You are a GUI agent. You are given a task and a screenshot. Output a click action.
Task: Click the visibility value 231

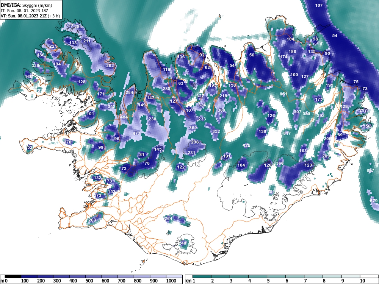(191, 153)
